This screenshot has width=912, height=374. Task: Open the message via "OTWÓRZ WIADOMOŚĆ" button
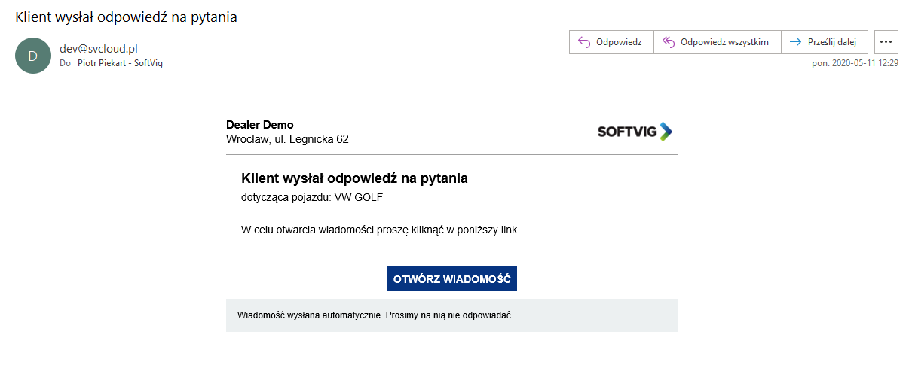pos(452,278)
